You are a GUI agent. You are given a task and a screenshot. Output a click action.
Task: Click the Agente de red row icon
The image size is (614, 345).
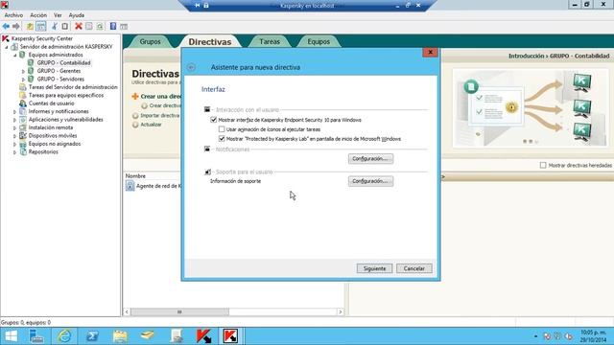tap(130, 186)
